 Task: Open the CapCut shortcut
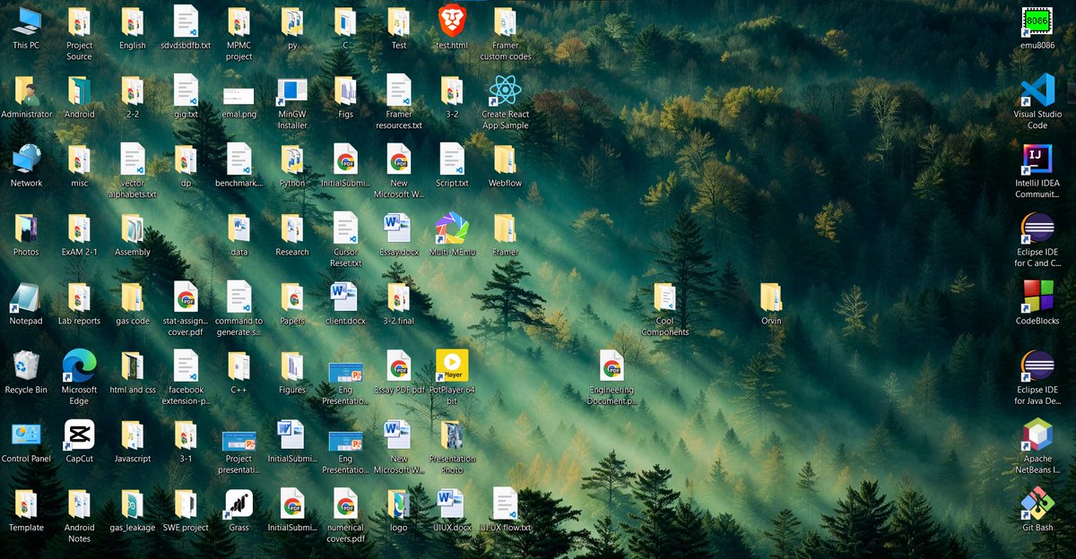tap(79, 441)
